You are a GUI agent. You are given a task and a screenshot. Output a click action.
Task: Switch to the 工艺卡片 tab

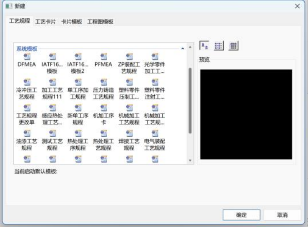(x=45, y=22)
